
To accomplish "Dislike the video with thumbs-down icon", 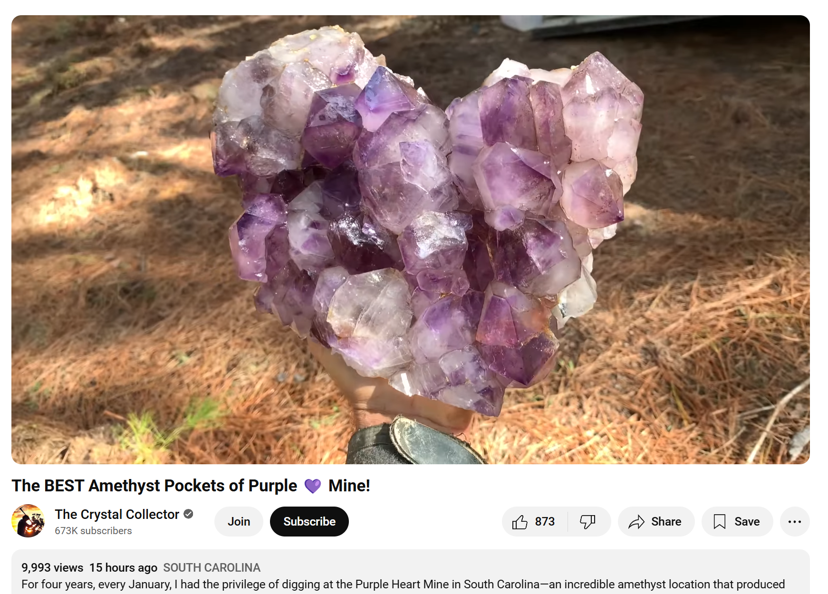I will point(587,522).
